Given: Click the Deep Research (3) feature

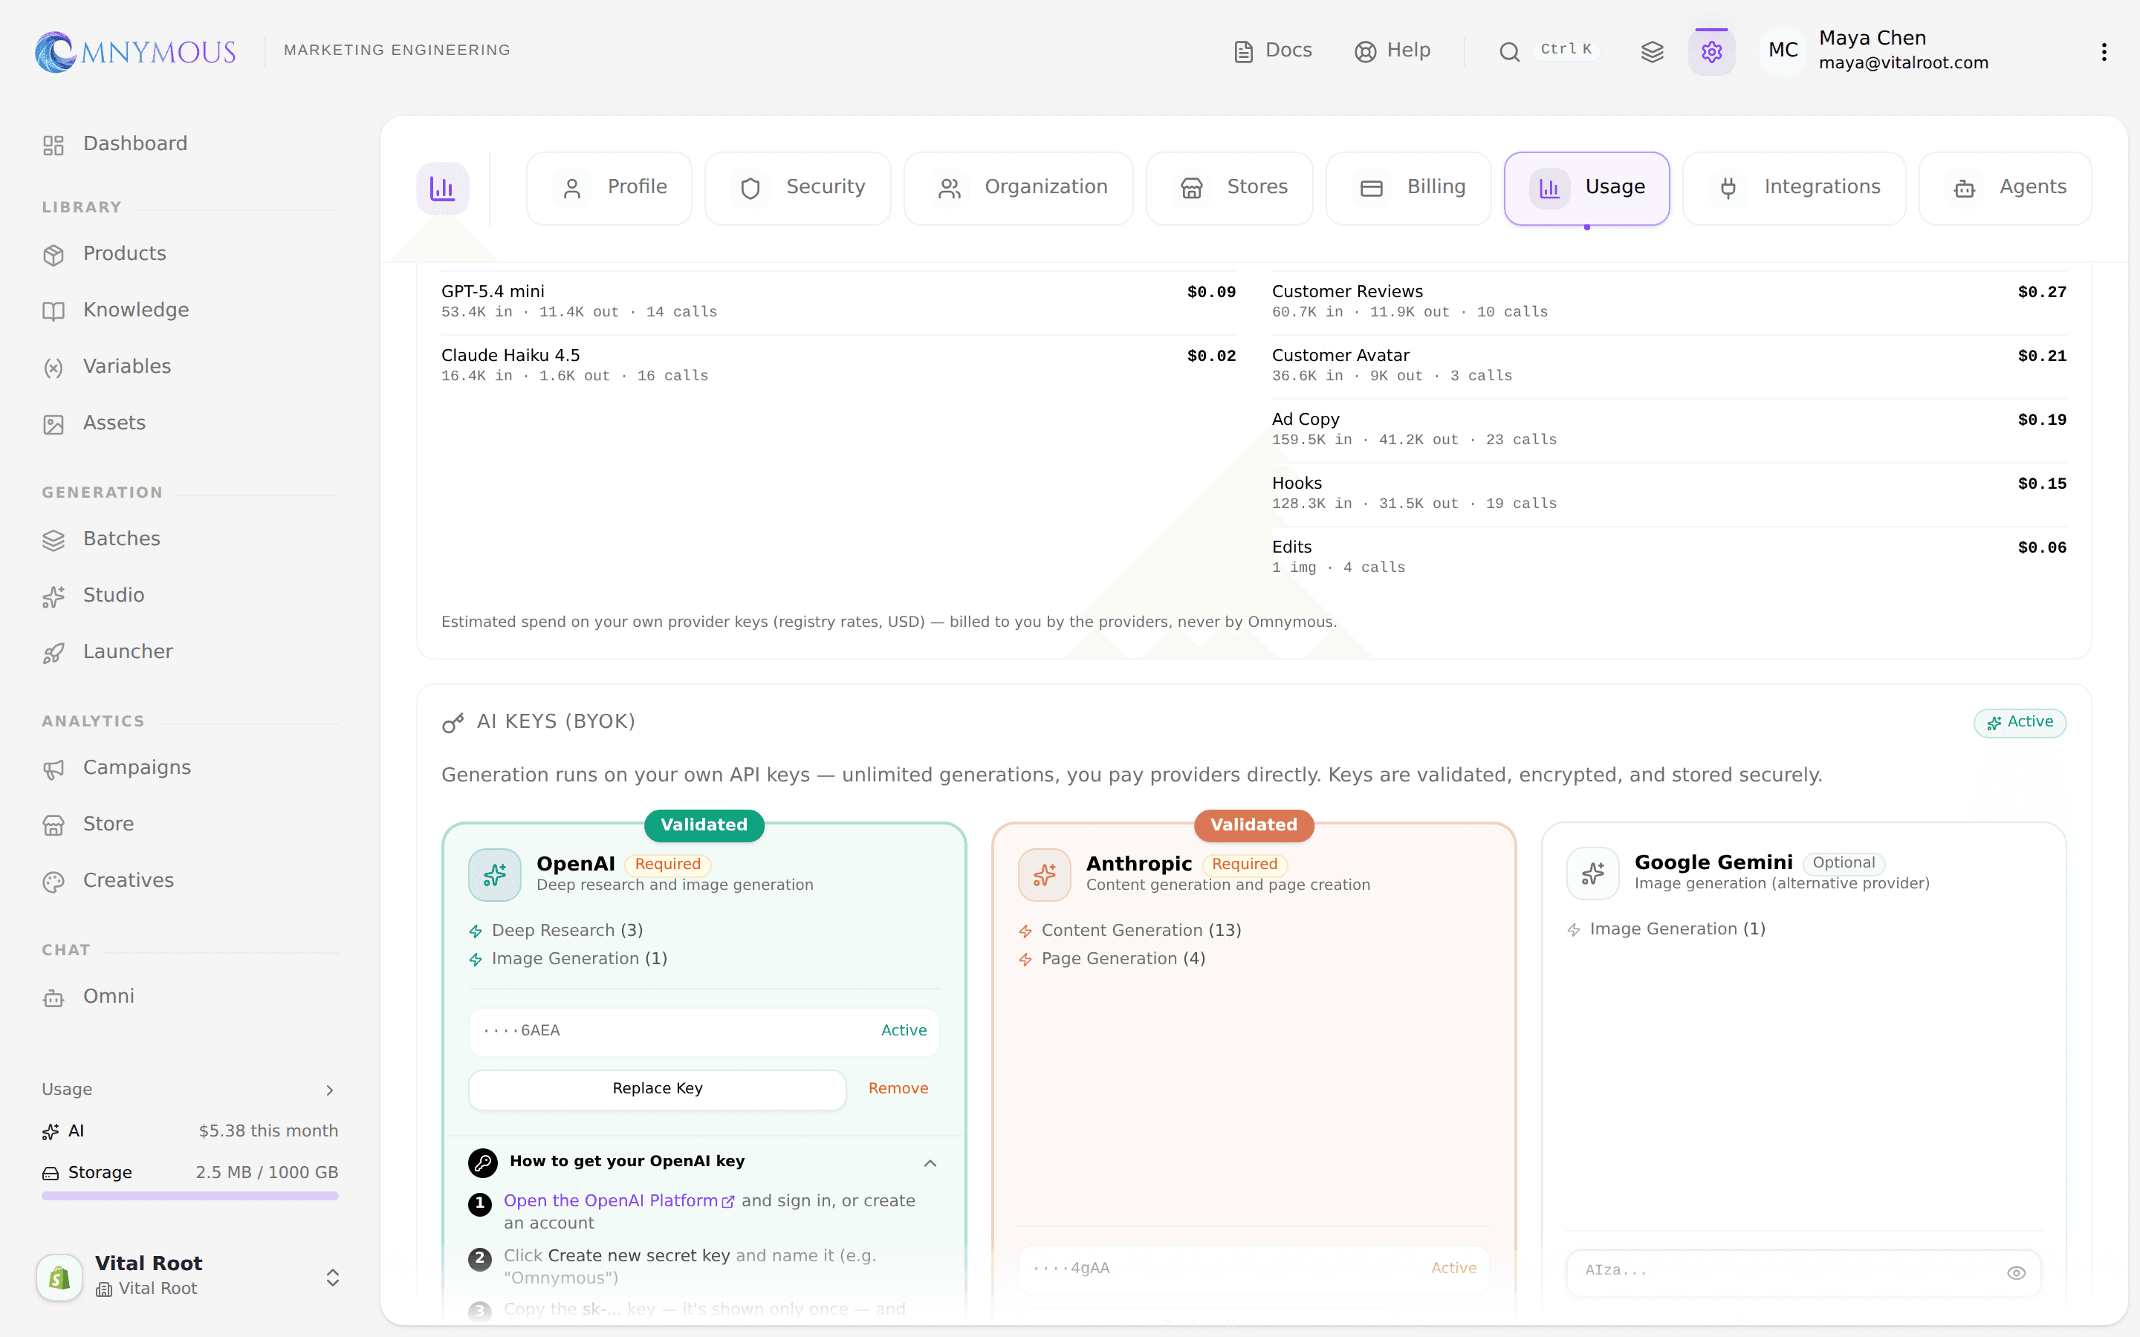Looking at the screenshot, I should 557,931.
